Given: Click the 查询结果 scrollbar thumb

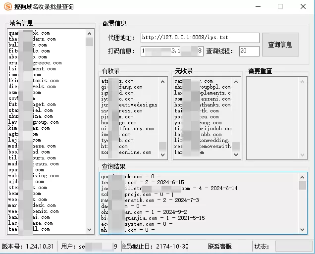Looking at the screenshot, I should click(302, 185).
